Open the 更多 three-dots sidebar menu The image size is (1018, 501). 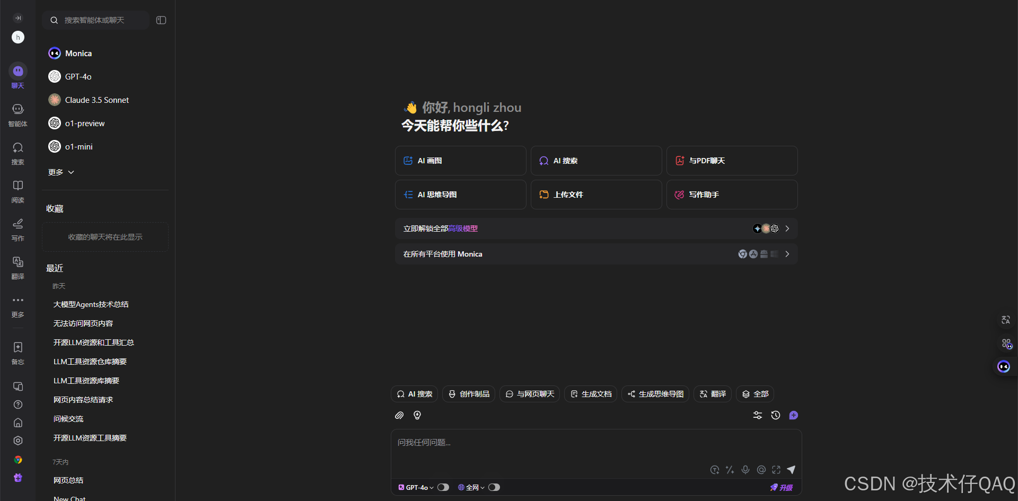click(x=18, y=306)
